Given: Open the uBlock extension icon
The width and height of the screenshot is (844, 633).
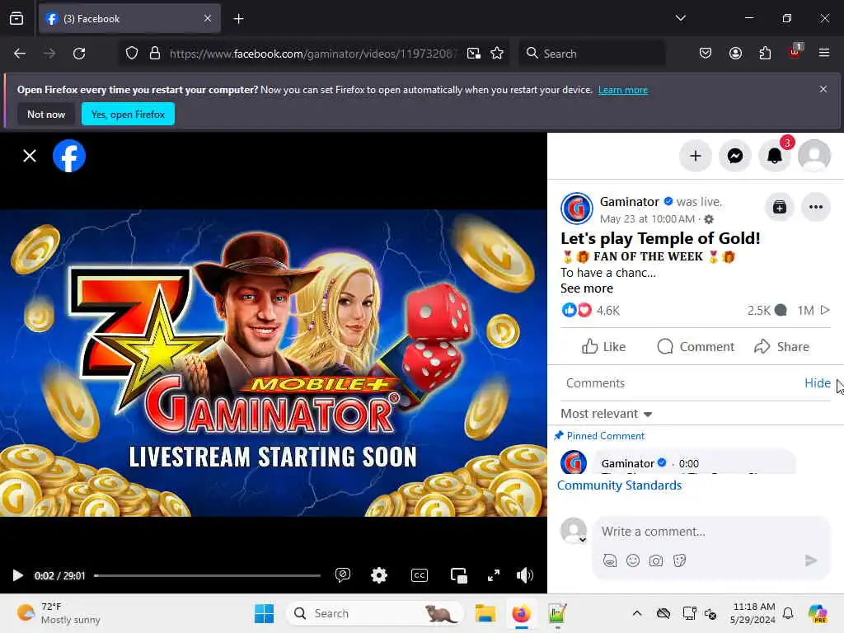Looking at the screenshot, I should point(795,52).
